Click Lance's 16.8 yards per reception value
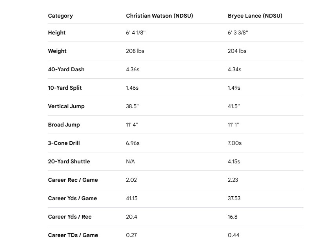 pyautogui.click(x=233, y=217)
